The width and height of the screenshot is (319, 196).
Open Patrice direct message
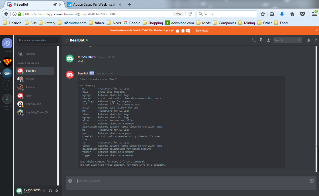35,87
